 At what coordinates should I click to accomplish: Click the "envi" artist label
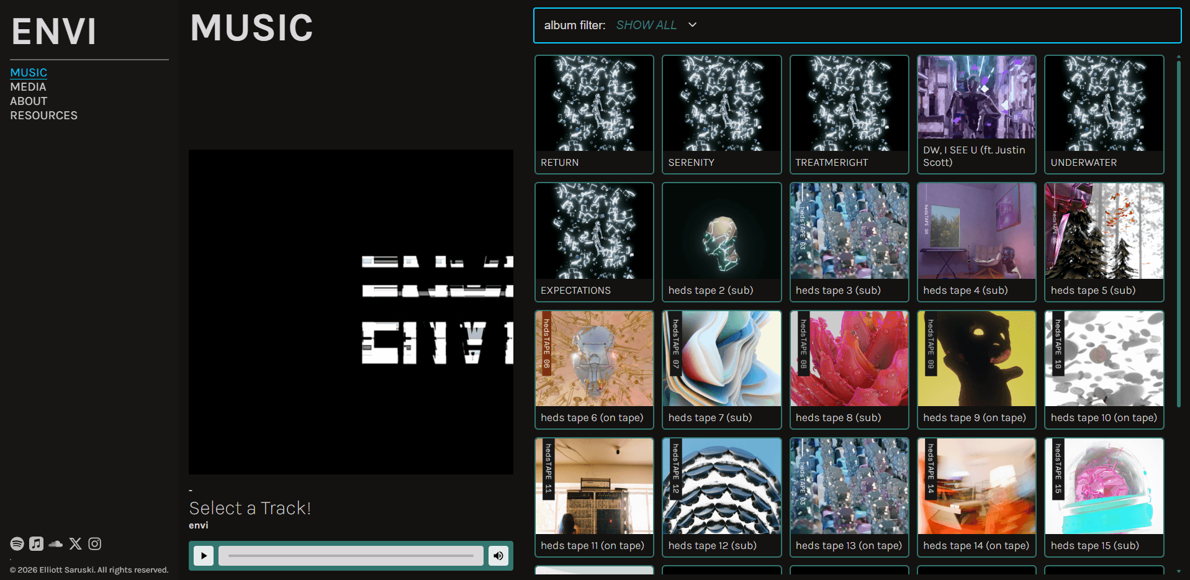[199, 525]
